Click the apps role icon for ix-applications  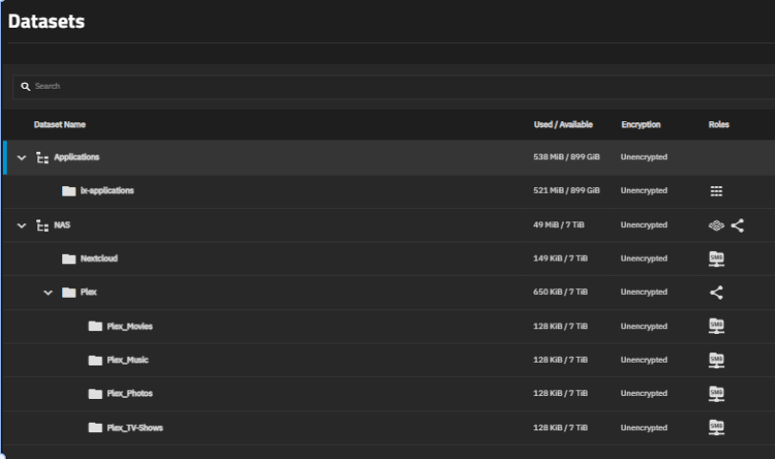click(716, 191)
